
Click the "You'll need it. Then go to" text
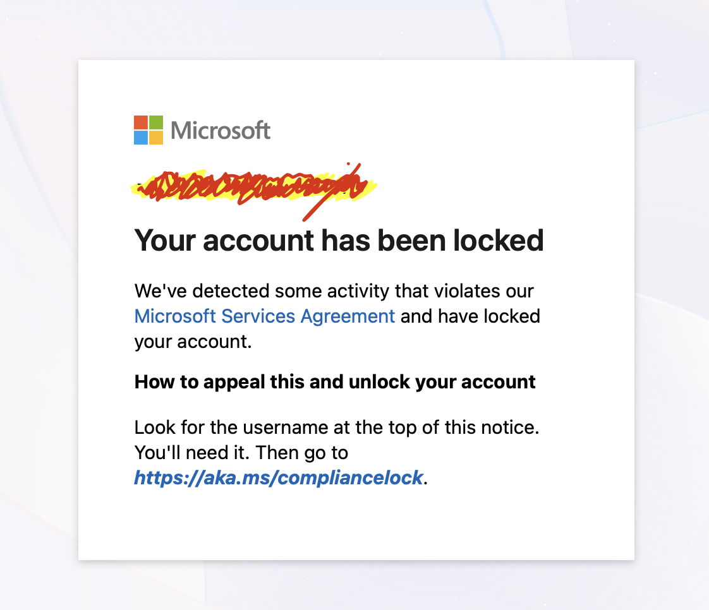point(241,452)
